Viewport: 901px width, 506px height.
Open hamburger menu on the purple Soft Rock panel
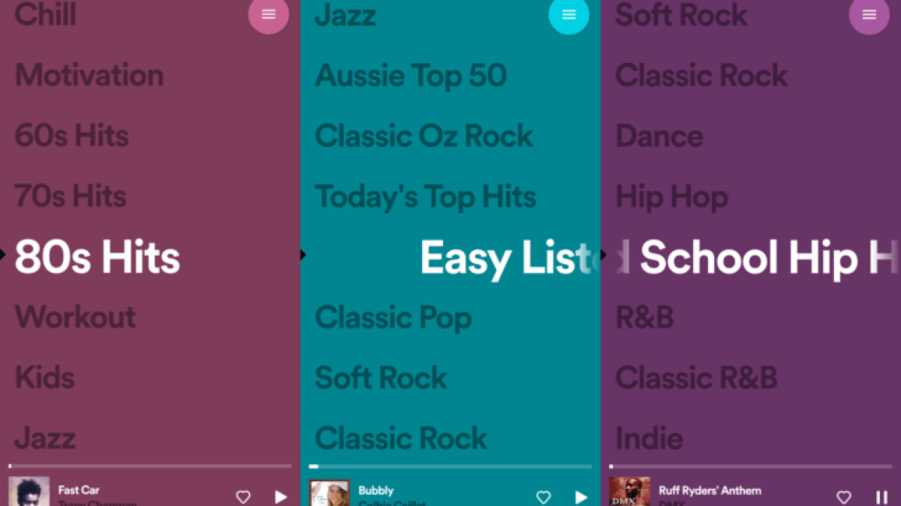pos(869,14)
